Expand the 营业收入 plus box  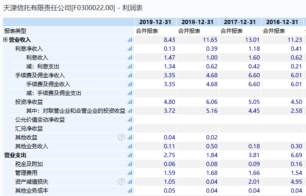pyautogui.click(x=5, y=40)
